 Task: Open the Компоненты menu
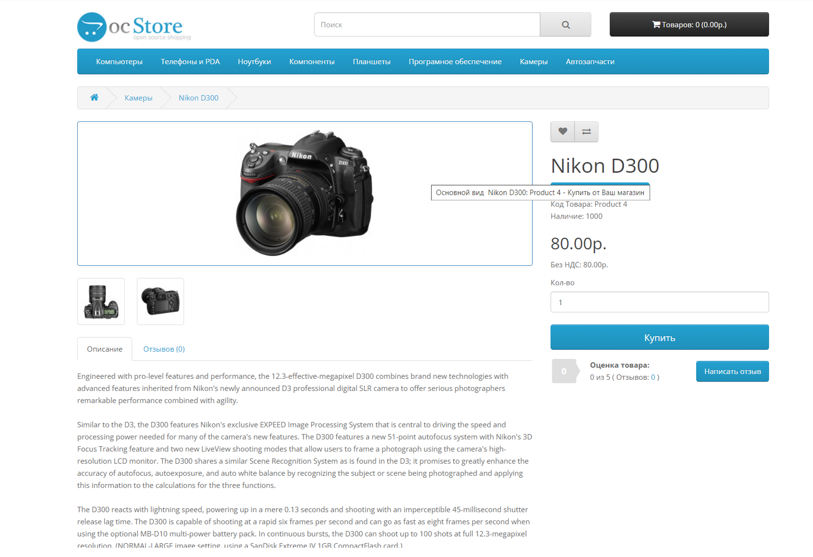click(x=312, y=61)
